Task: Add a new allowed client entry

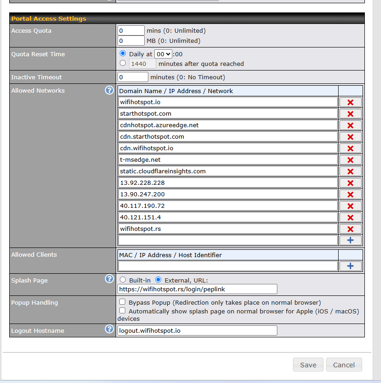Action: [x=350, y=266]
